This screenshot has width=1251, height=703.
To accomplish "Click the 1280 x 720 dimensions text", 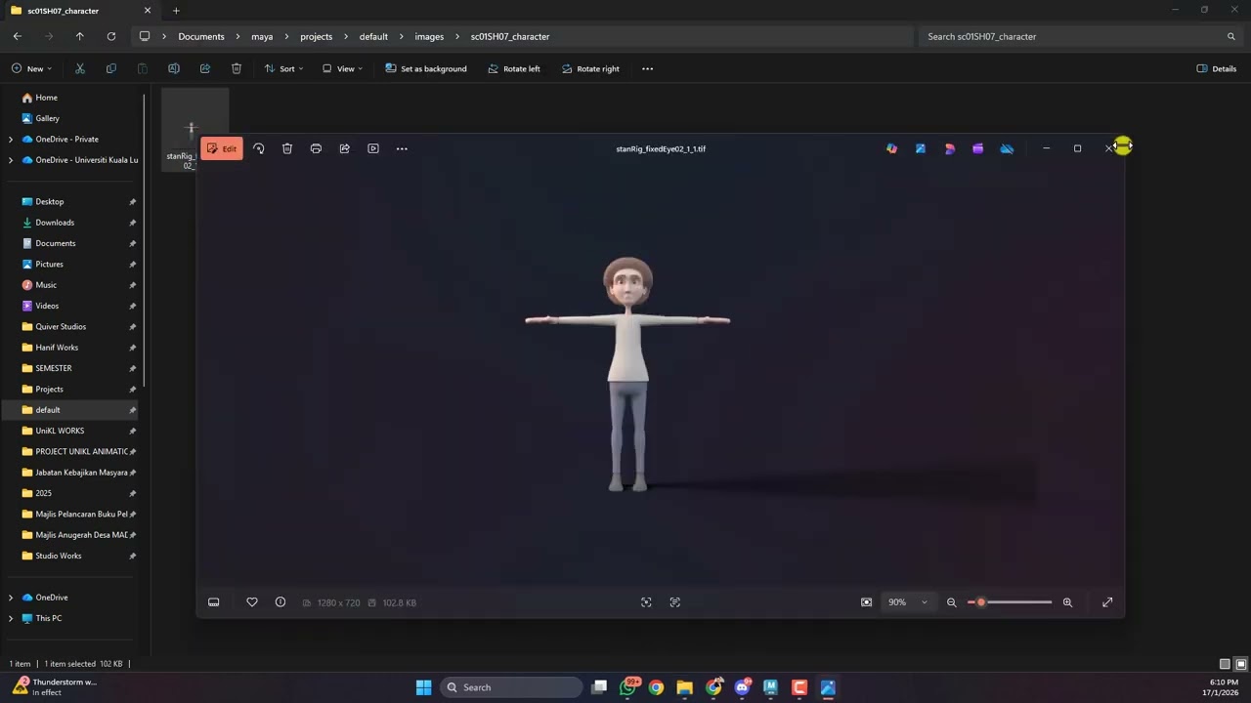I will pos(338,603).
